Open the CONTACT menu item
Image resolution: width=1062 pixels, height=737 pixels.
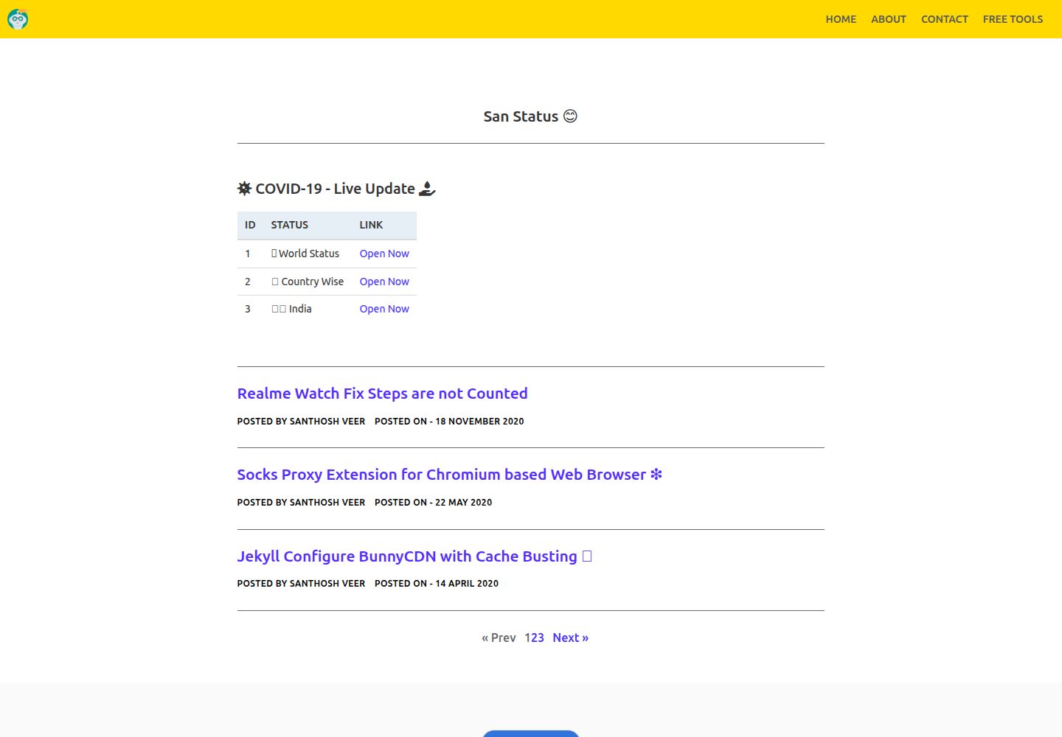[945, 19]
